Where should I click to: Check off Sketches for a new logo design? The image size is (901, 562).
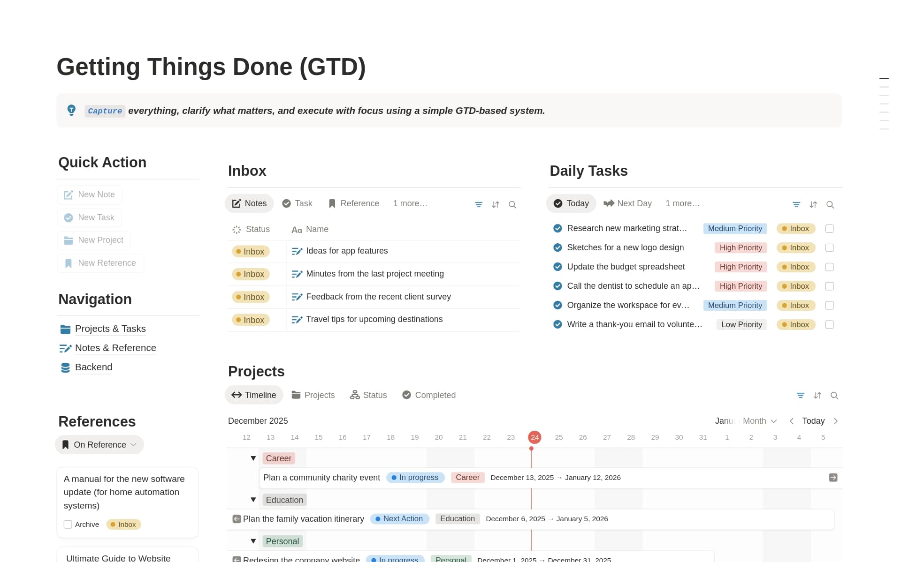pos(829,248)
